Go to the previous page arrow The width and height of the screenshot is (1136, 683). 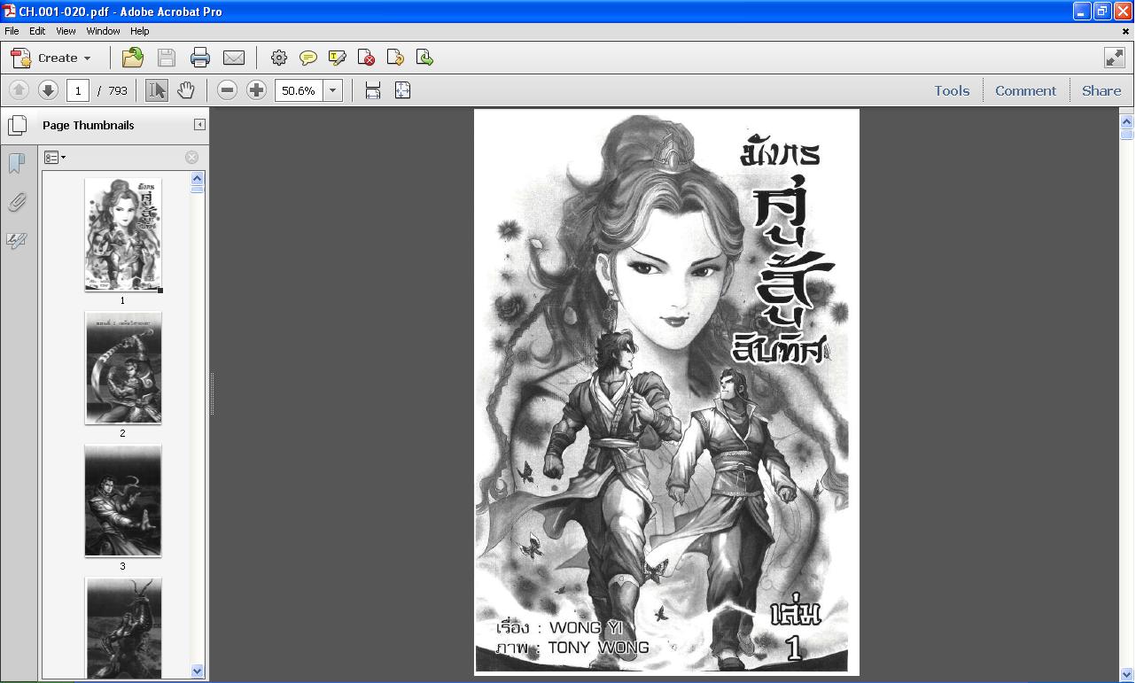click(x=19, y=90)
